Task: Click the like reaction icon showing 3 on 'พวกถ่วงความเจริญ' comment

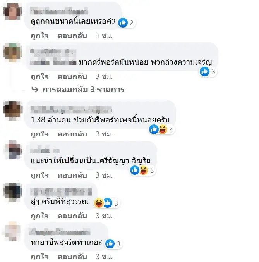Action: 204,72
